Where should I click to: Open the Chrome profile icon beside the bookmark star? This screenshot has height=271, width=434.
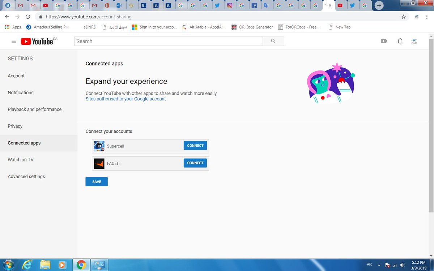pos(417,17)
